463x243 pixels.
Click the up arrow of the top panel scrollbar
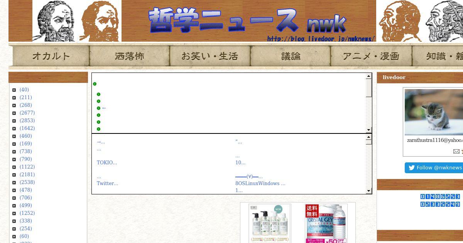[x=369, y=76]
